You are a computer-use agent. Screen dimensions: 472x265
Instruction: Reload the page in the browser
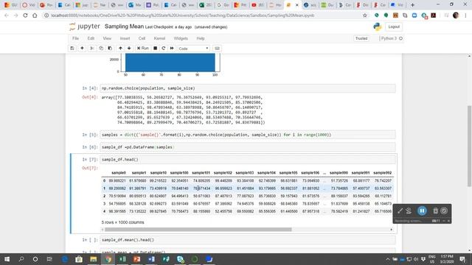tap(25, 15)
